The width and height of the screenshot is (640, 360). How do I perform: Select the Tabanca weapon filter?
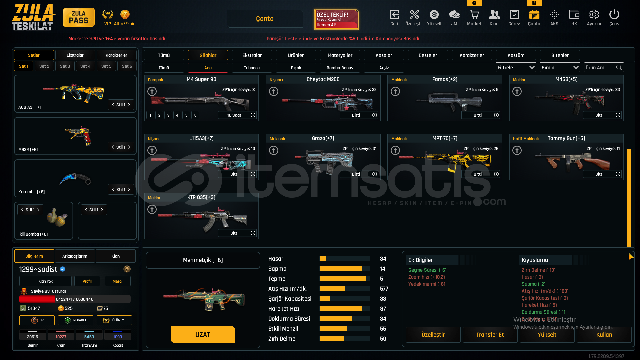click(x=252, y=68)
